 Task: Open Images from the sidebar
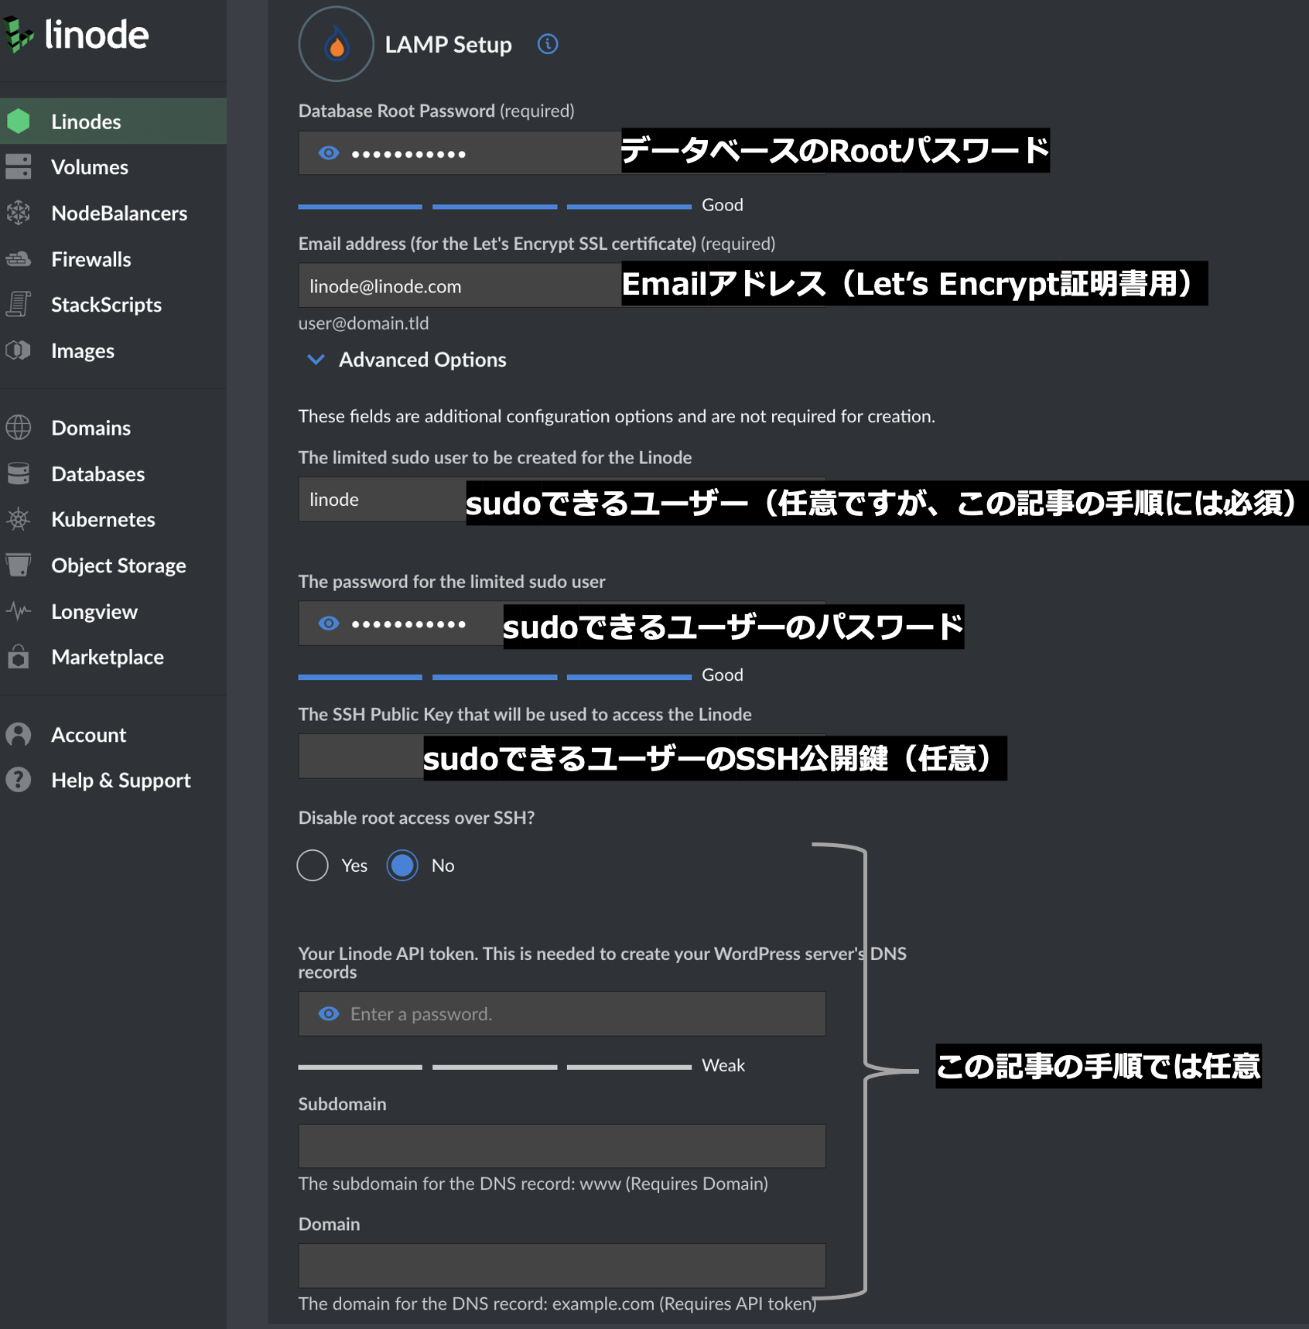(113, 350)
